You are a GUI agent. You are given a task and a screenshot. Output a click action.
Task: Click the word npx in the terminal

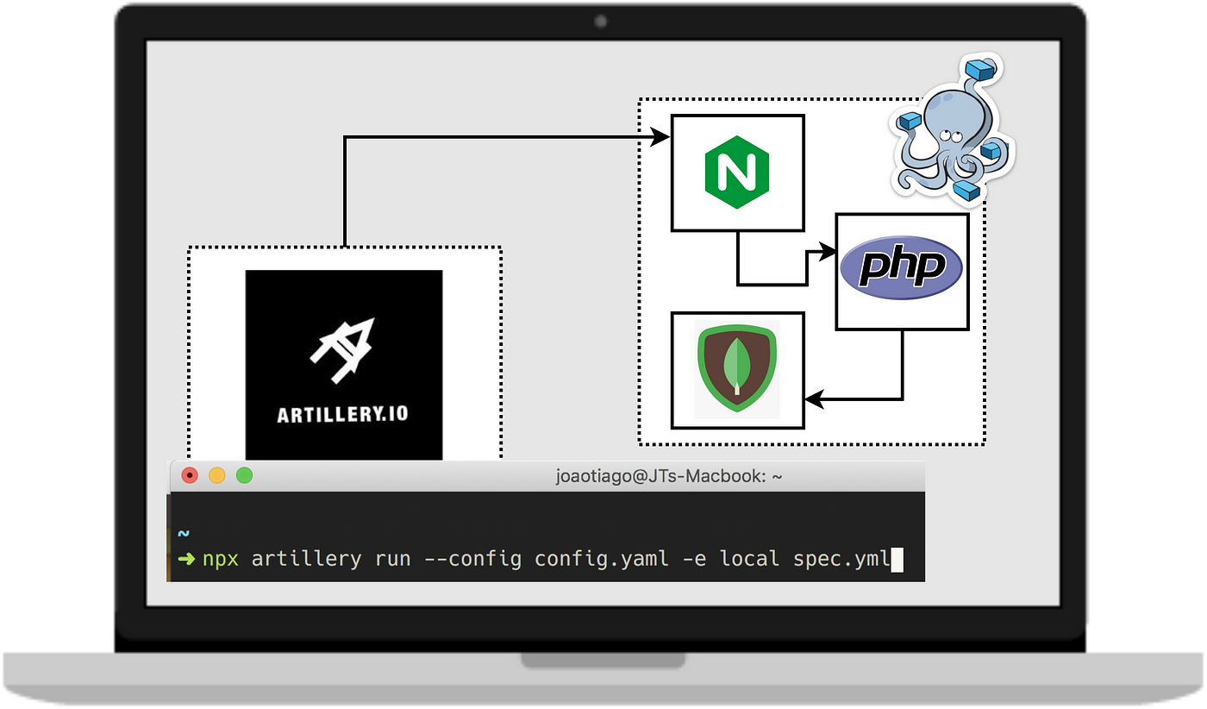pyautogui.click(x=220, y=560)
